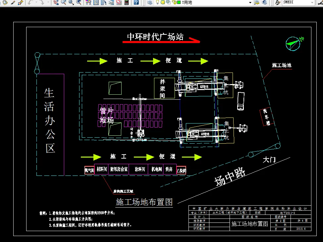The height and width of the screenshot is (242, 323).
Task: Toggle the layer on/off lightbulb
Action: tap(158, 3)
